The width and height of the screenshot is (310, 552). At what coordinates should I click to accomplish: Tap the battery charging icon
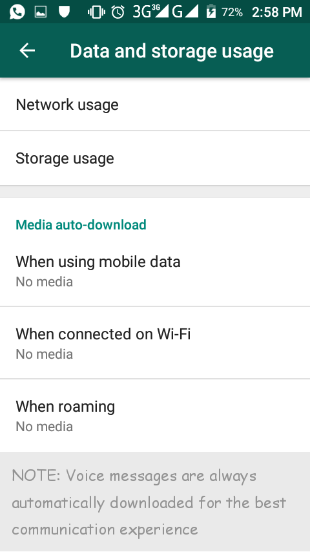[x=211, y=12]
